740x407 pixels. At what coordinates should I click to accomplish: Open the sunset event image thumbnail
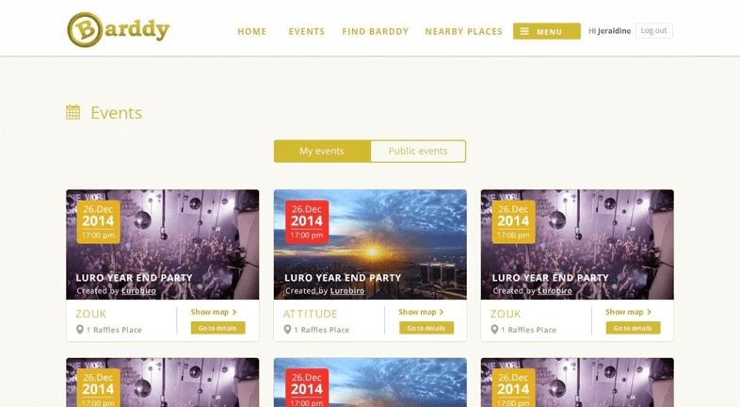click(x=370, y=245)
